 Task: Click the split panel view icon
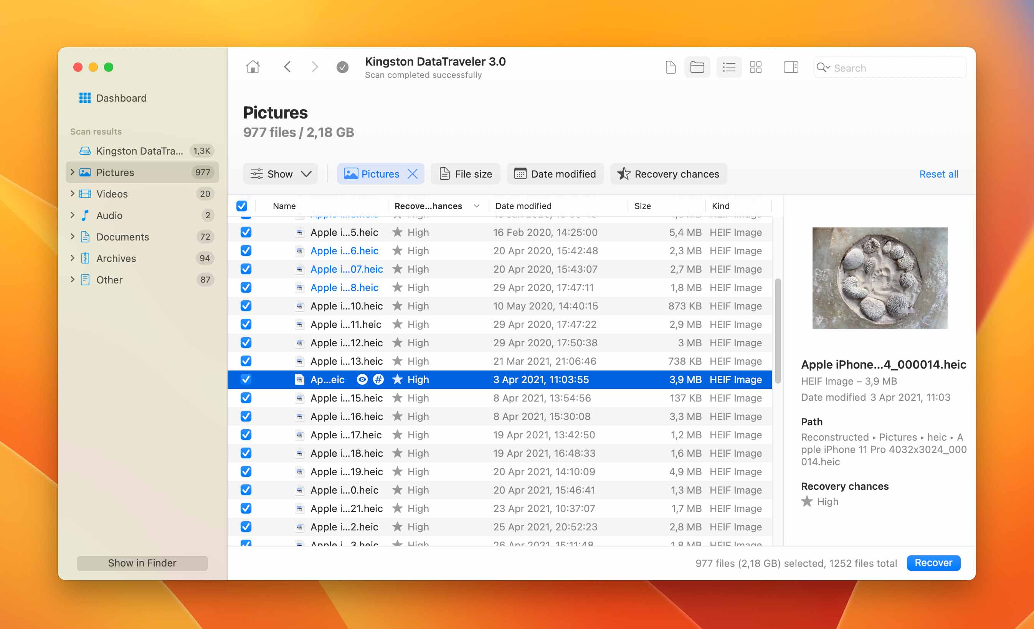[x=790, y=67]
